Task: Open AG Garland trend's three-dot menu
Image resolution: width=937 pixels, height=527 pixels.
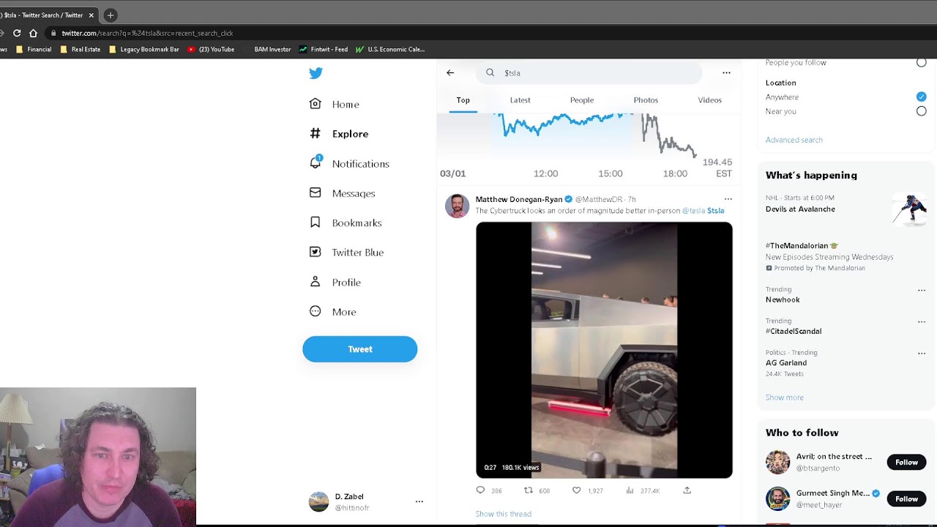Action: click(922, 354)
